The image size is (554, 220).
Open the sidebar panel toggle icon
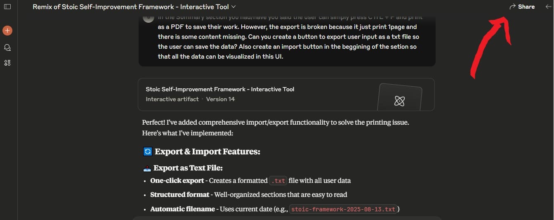(x=7, y=7)
